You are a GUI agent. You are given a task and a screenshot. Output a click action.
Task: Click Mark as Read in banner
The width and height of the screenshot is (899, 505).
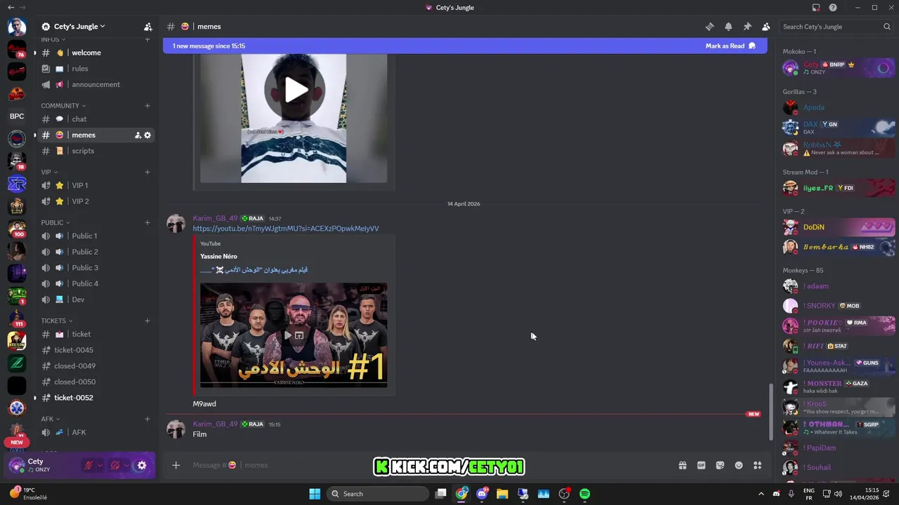click(730, 46)
